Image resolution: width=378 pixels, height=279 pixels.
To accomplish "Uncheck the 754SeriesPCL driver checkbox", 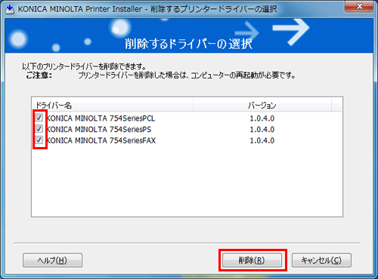I will (x=39, y=118).
